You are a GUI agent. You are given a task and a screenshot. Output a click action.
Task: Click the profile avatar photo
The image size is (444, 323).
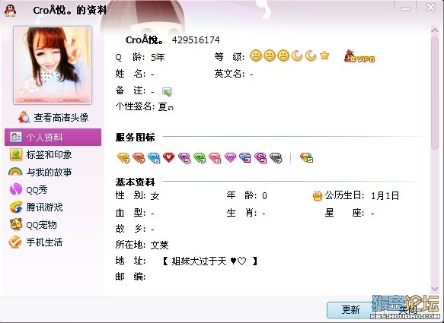(53, 65)
